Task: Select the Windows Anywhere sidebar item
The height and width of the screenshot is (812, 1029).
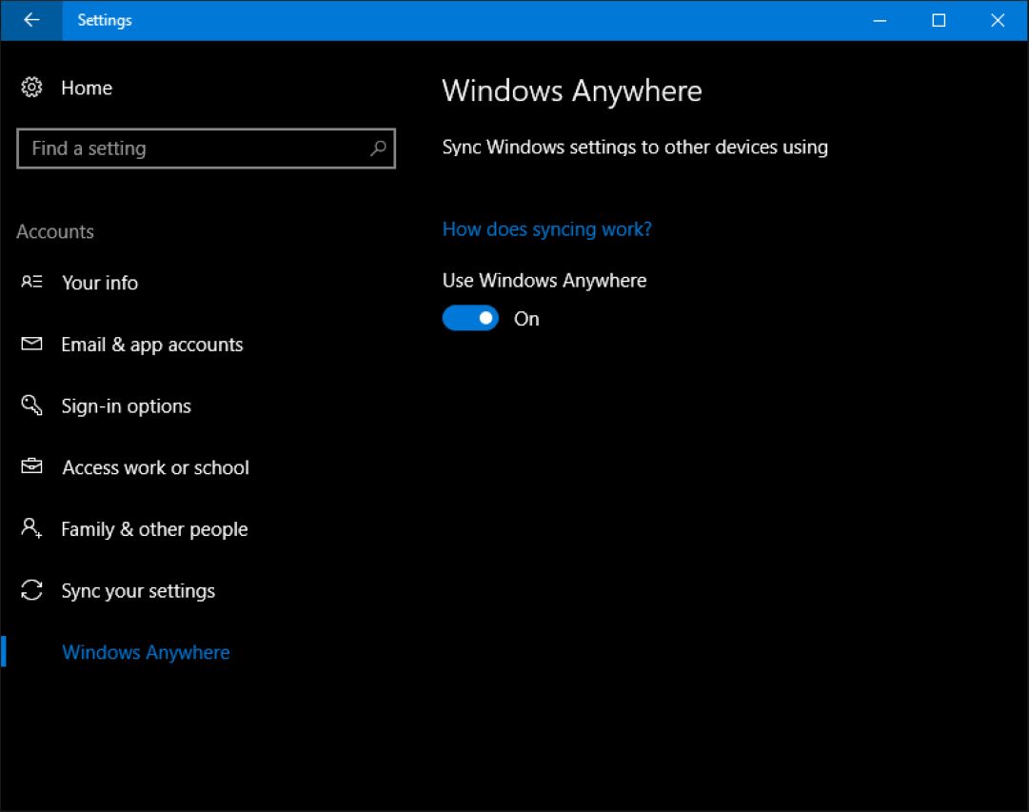Action: pos(146,652)
